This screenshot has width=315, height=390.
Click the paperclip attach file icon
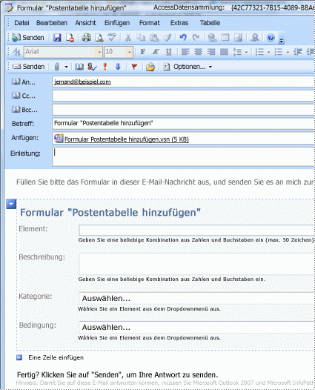coord(57,67)
